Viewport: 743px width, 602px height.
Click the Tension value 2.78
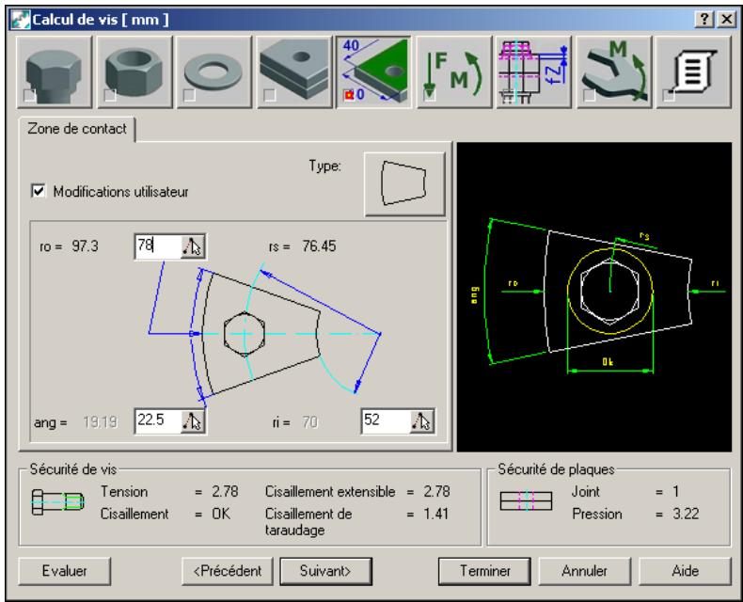click(225, 492)
